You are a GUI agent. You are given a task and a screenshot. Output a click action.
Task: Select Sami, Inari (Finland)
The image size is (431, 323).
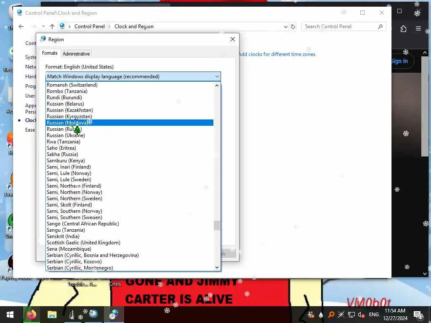130,167
